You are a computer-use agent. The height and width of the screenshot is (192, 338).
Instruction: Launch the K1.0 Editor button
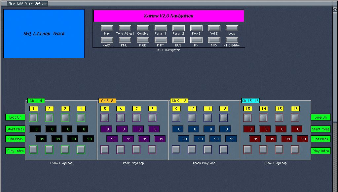point(232,40)
